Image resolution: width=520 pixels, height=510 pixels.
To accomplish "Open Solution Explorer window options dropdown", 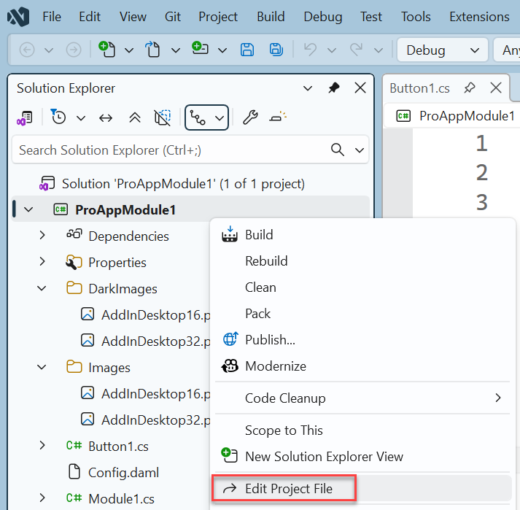I will tap(308, 88).
